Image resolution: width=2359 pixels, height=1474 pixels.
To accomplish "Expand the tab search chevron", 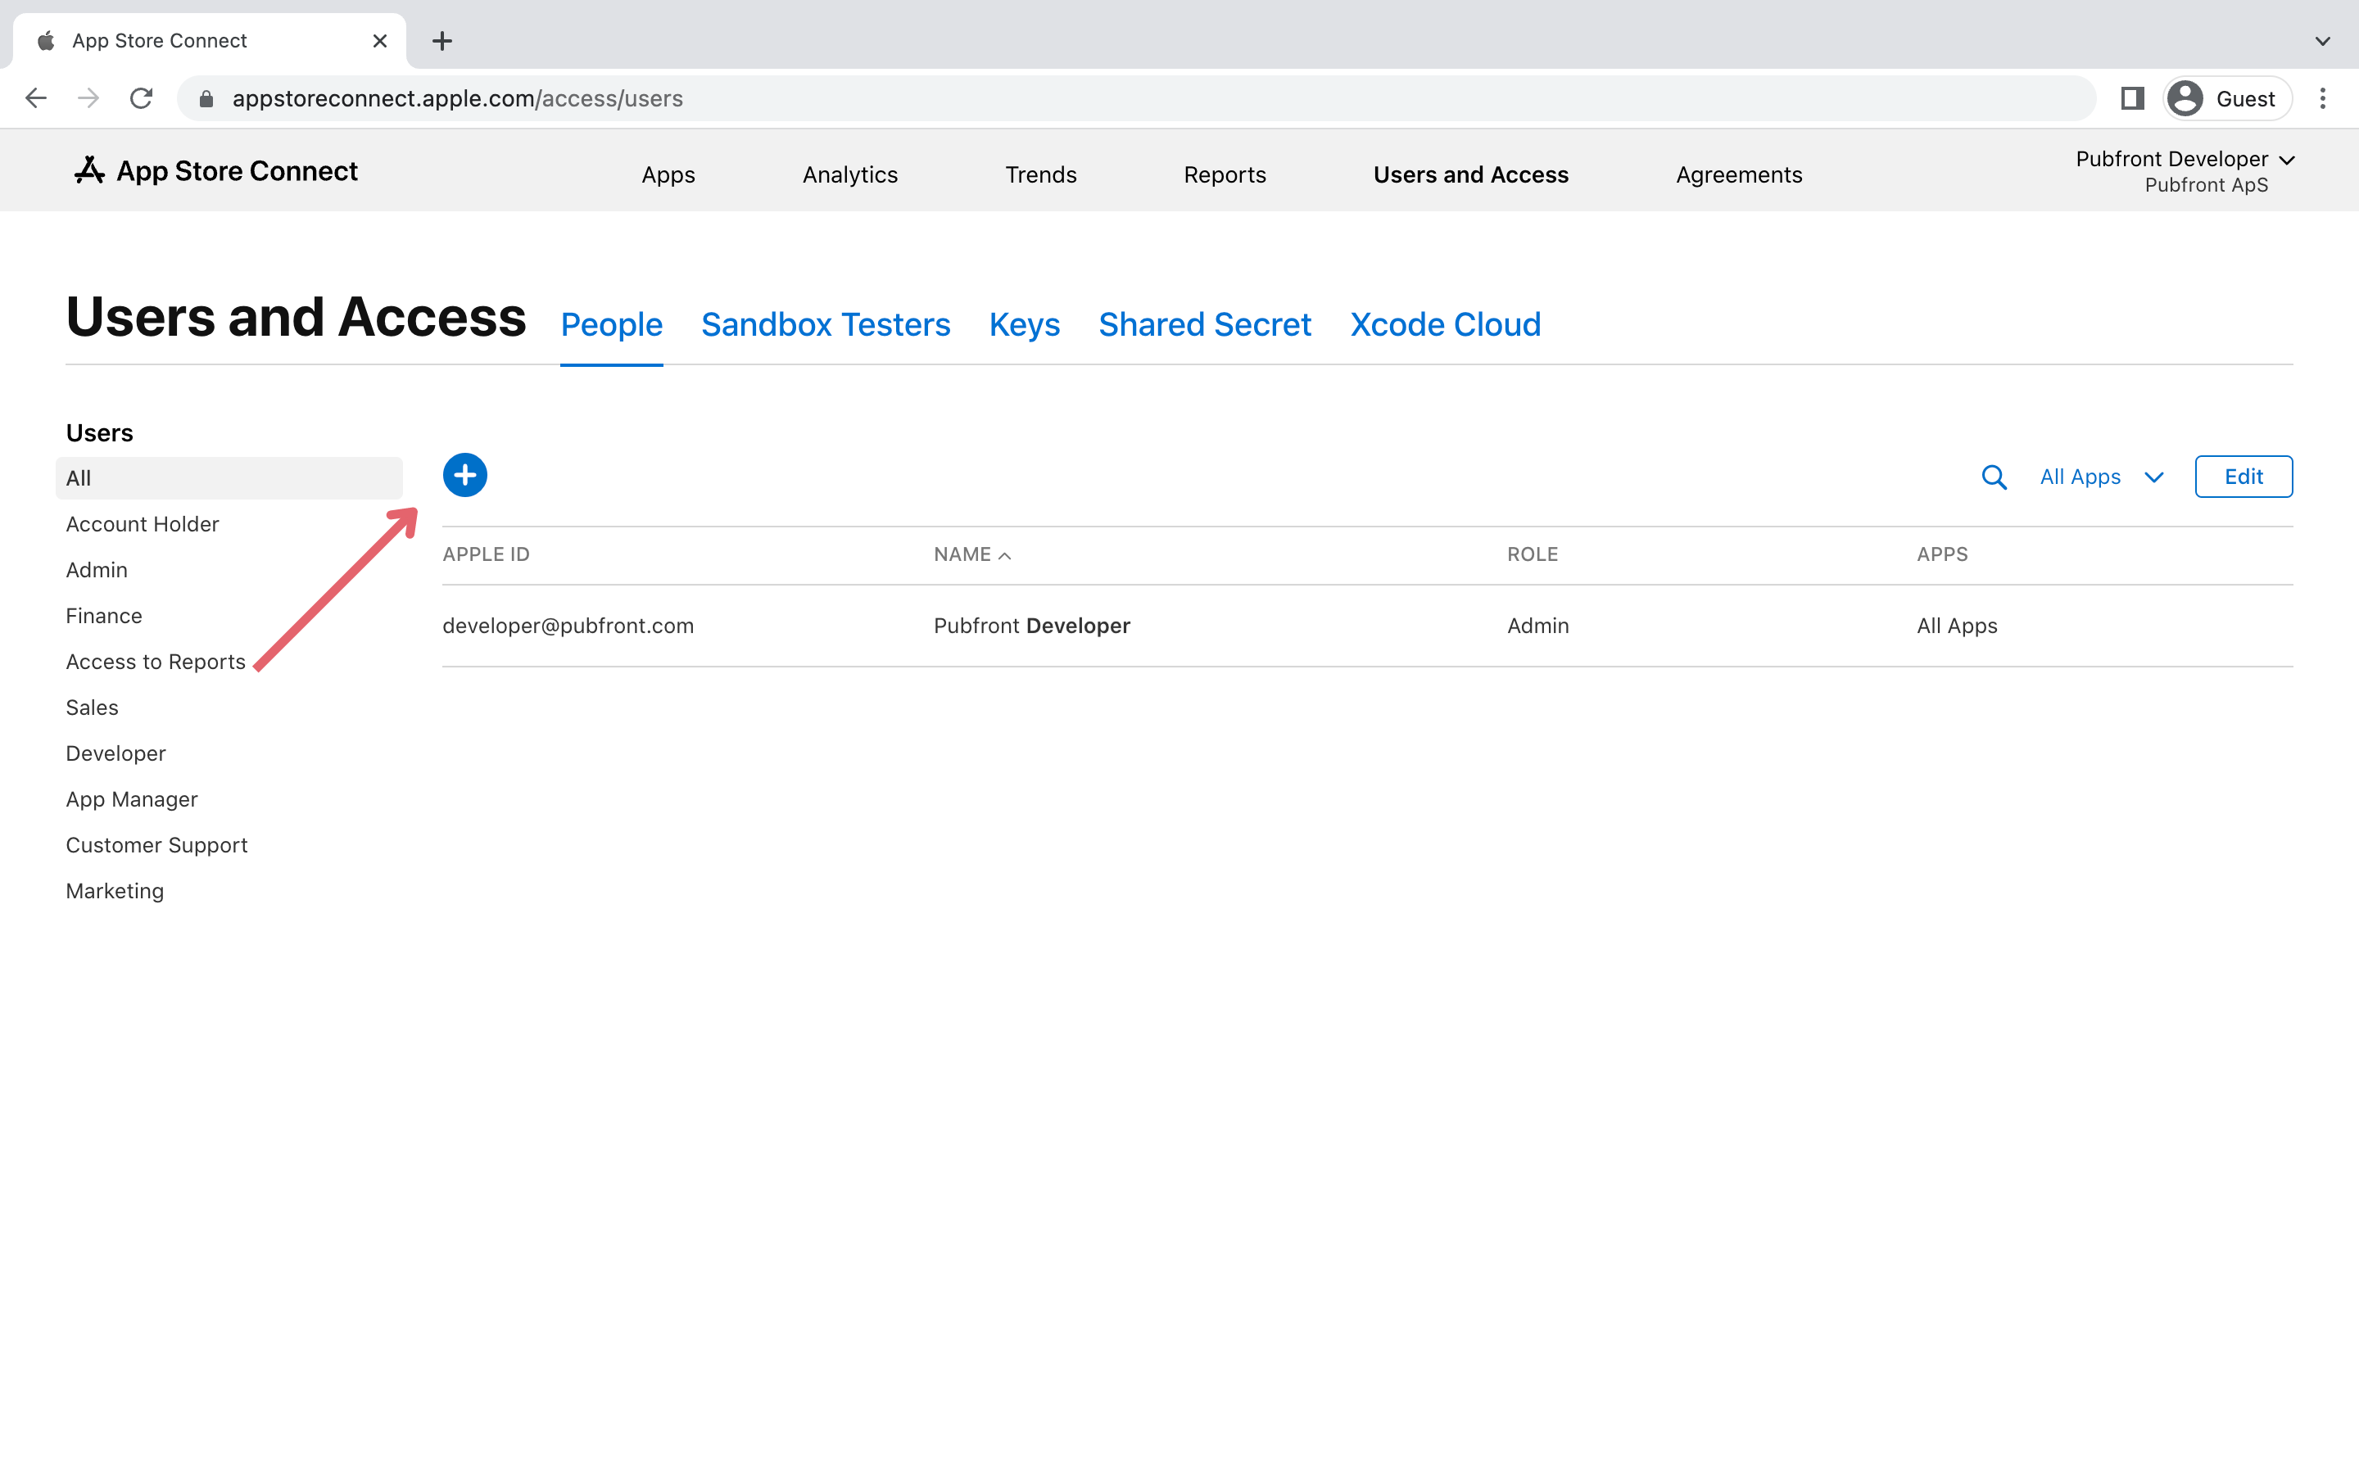I will (2323, 41).
